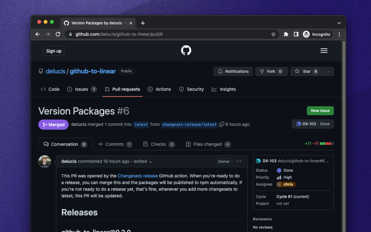This screenshot has width=371, height=232.
Task: Open the comment three-dot options menu
Action: [239, 161]
